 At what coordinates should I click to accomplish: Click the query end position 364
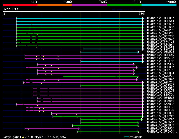click(x=141, y=14)
